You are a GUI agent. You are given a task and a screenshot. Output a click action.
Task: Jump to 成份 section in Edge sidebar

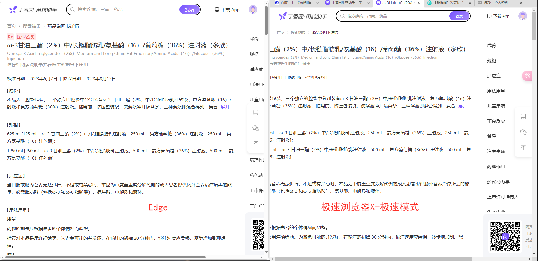click(x=254, y=39)
